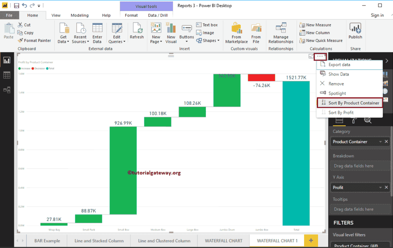This screenshot has height=248, width=393.
Task: Select Sort By Product Container
Action: coord(350,103)
